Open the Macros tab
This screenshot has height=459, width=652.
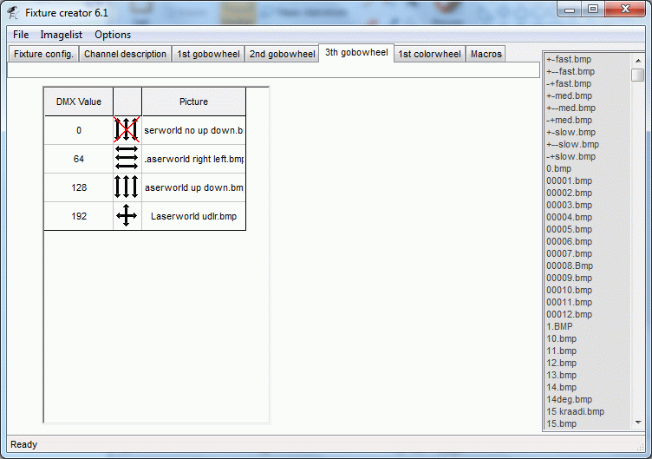click(x=486, y=54)
